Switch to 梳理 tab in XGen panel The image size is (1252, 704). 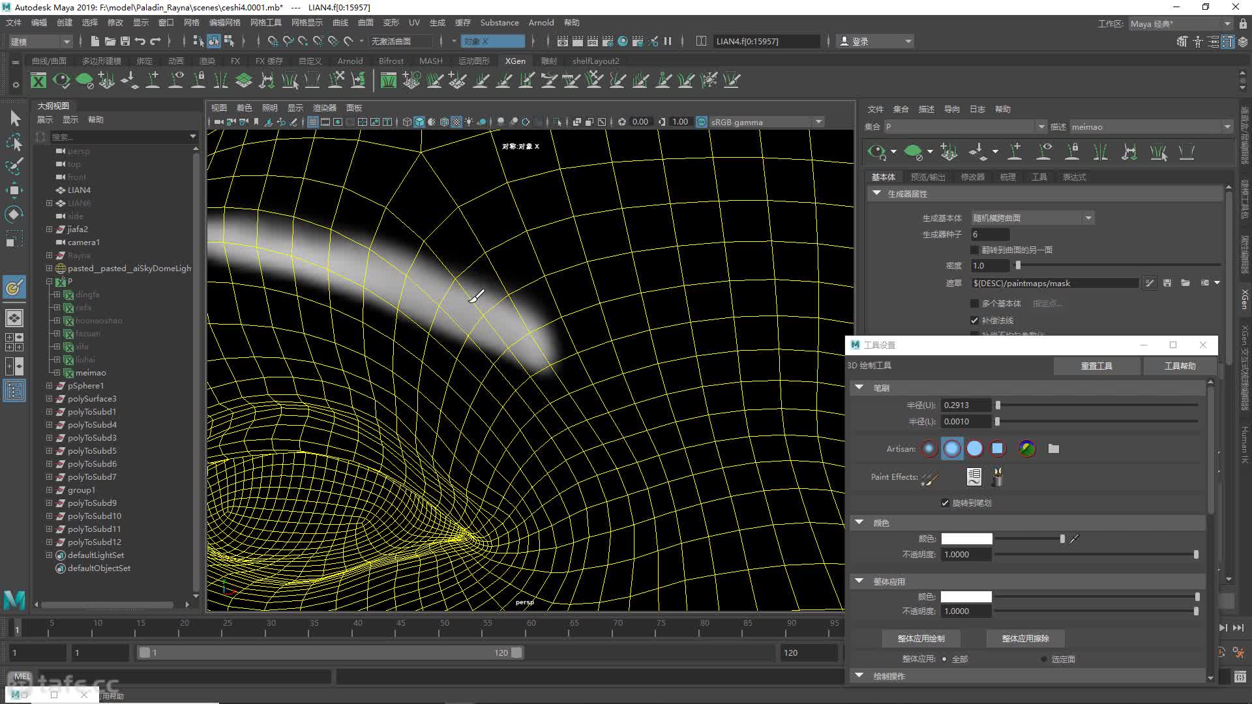click(1008, 177)
